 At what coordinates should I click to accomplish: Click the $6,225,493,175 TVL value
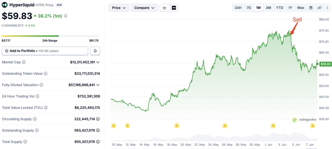pos(87,108)
